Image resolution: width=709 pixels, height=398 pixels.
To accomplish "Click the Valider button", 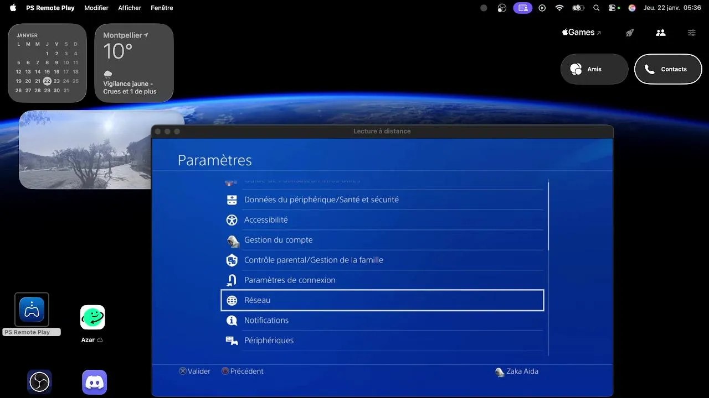I will [194, 371].
